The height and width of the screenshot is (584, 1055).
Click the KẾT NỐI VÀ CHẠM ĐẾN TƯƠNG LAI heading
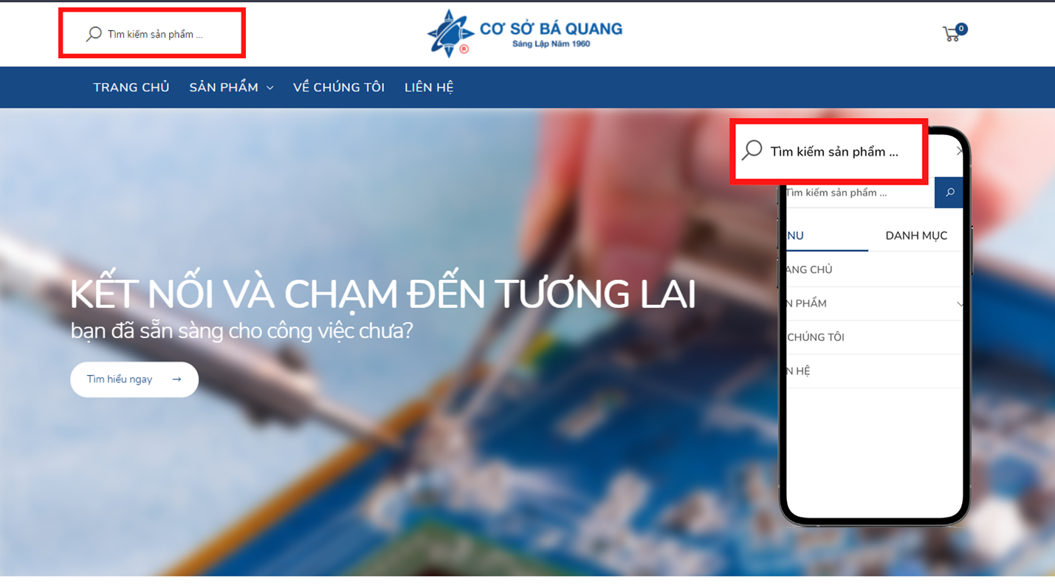[x=382, y=295]
